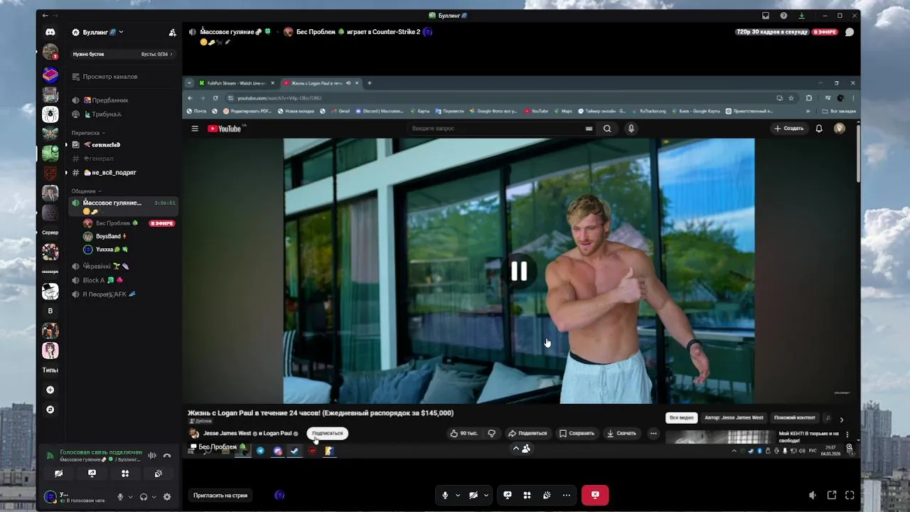This screenshot has width=910, height=512.
Task: Disconnect from voice with hang-up icon
Action: 167,456
